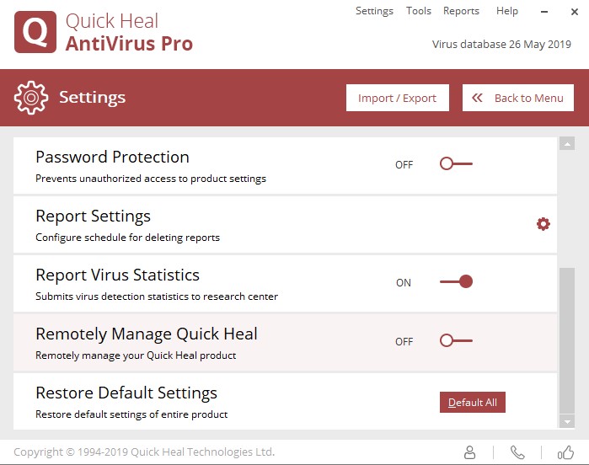Image resolution: width=589 pixels, height=465 pixels.
Task: Click the Import / Export button
Action: [x=397, y=98]
